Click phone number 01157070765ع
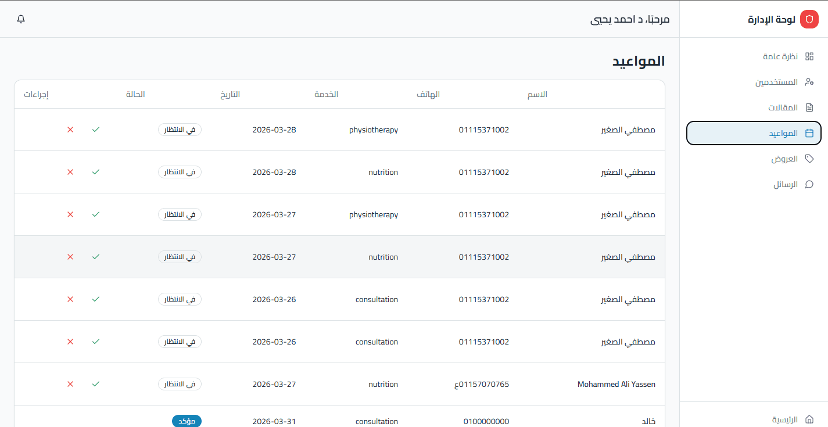 pos(482,384)
